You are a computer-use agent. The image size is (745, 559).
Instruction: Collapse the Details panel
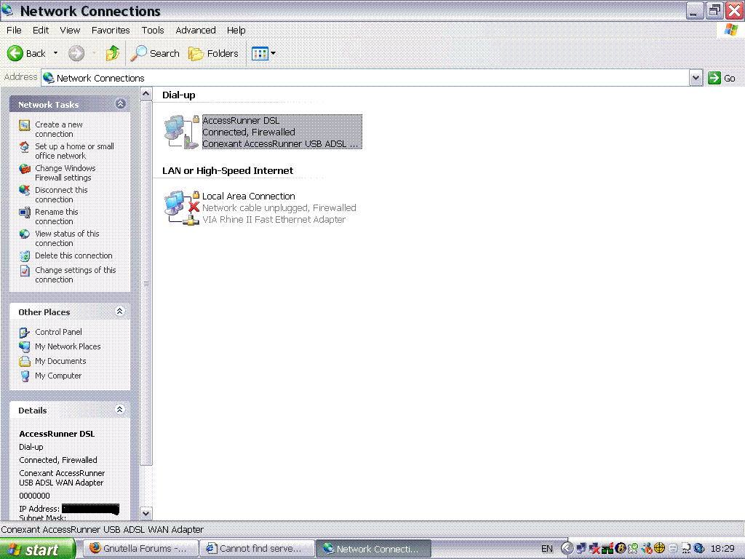coord(121,410)
